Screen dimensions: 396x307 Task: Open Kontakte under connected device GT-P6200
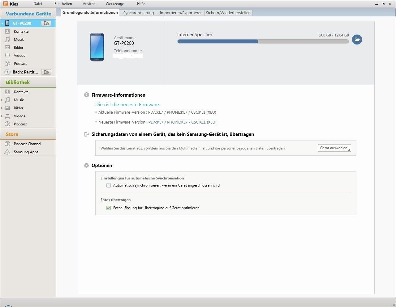pos(21,31)
